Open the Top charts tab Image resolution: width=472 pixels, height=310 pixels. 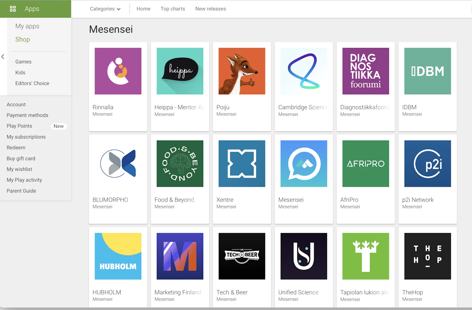tap(173, 9)
